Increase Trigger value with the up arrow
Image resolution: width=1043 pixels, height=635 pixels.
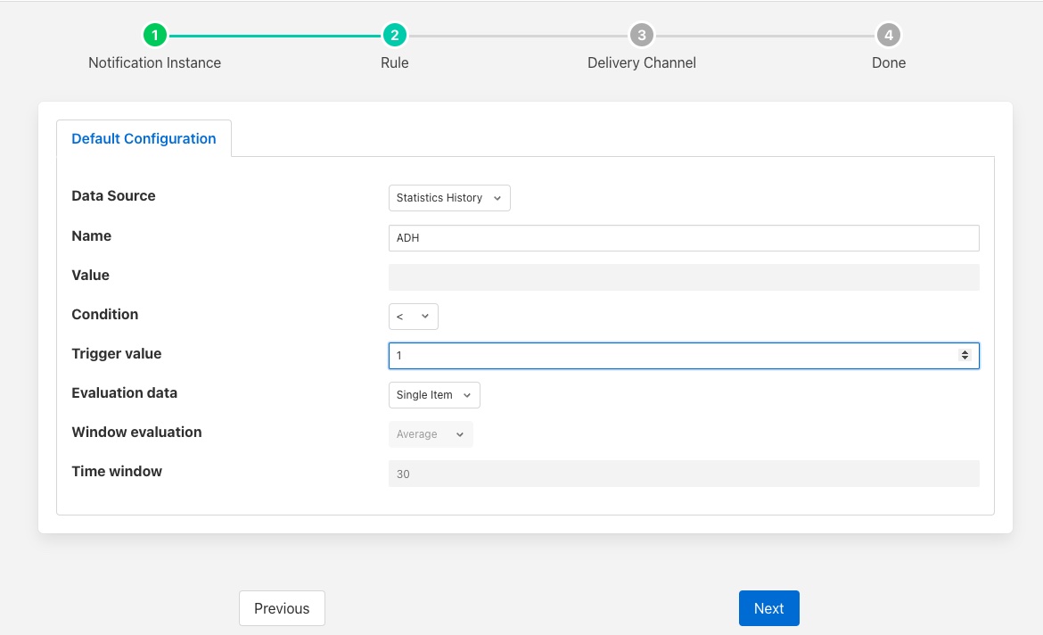pyautogui.click(x=965, y=352)
